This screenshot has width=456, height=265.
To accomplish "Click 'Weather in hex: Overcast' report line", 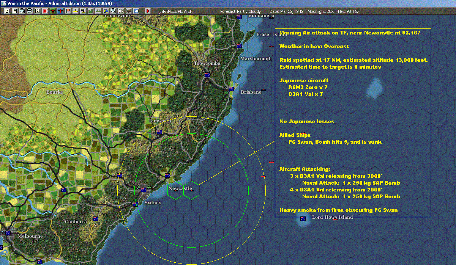I will click(x=314, y=47).
